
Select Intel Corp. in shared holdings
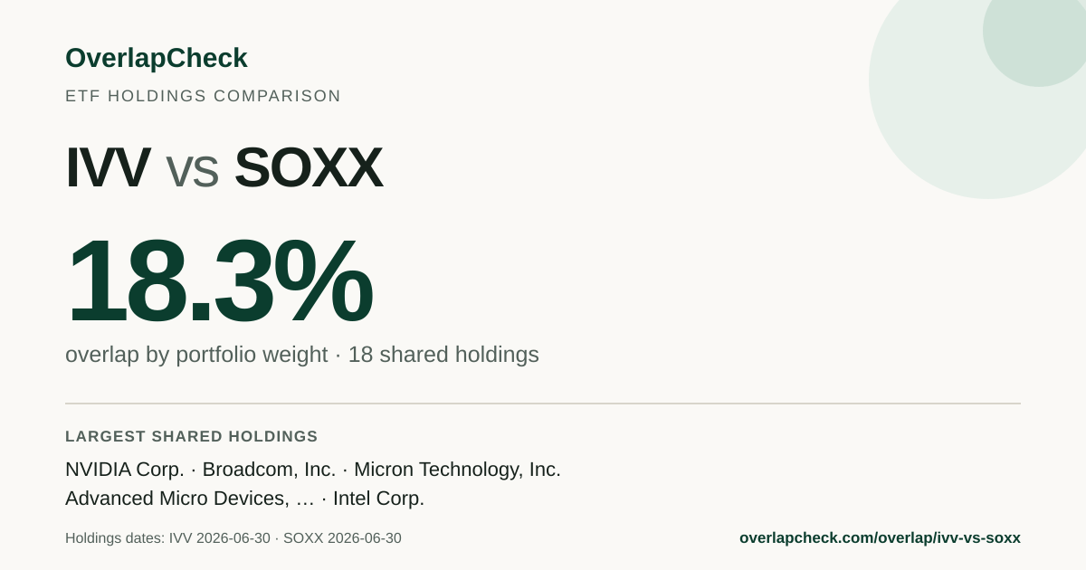point(378,499)
